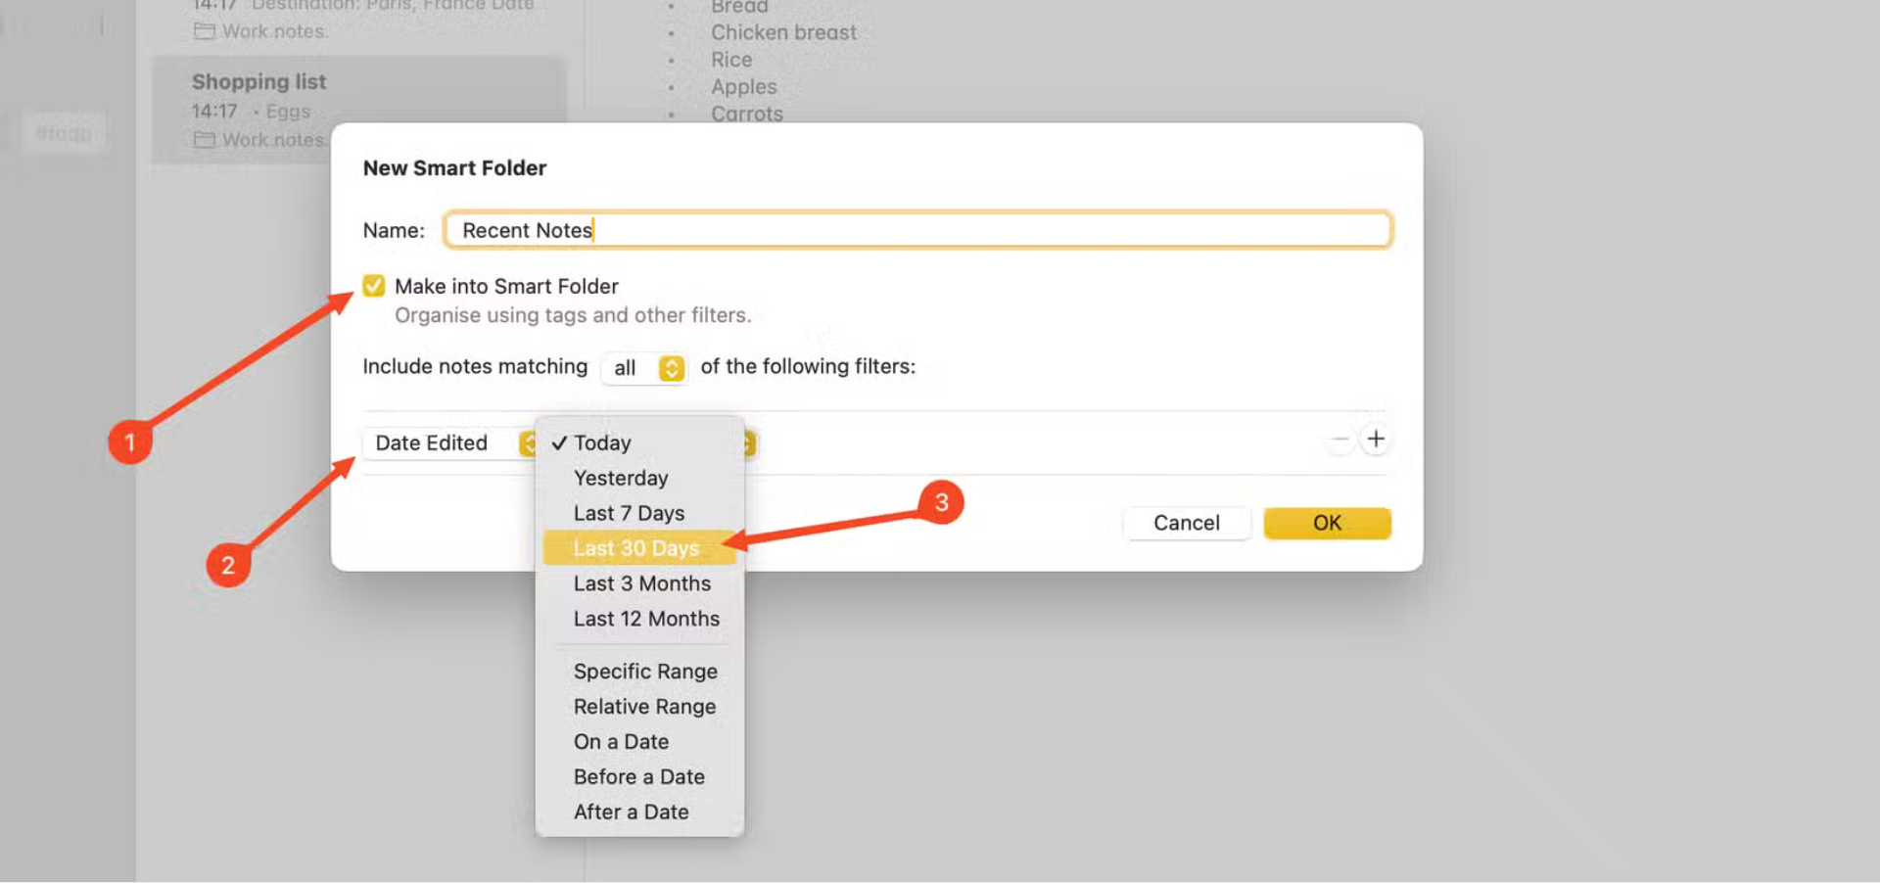The width and height of the screenshot is (1880, 883).
Task: Pick Last 7 Days option
Action: (629, 514)
